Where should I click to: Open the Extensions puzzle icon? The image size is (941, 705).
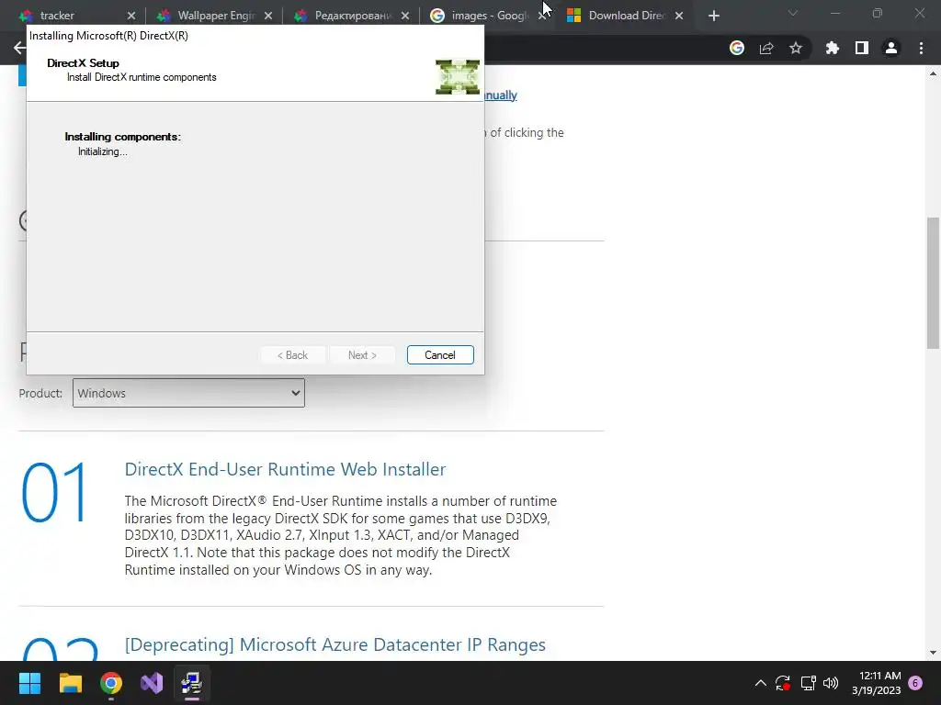(833, 48)
